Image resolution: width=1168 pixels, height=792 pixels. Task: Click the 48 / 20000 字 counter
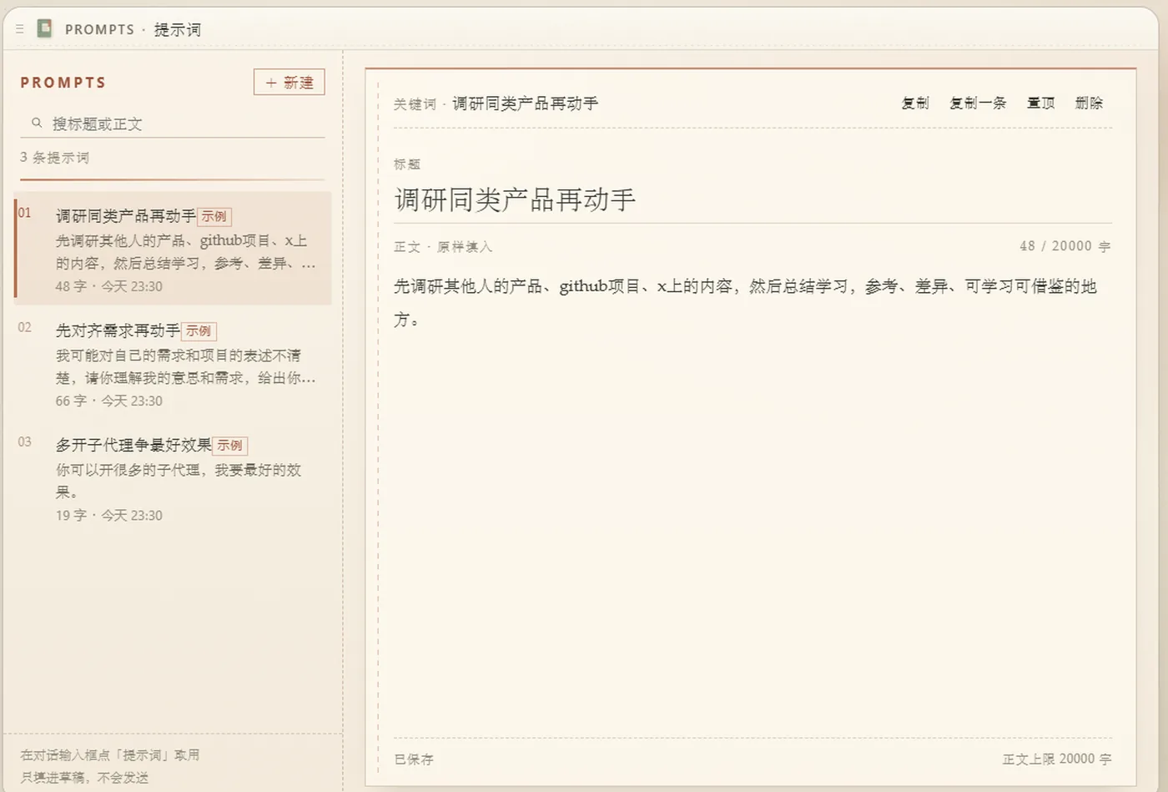click(1065, 246)
